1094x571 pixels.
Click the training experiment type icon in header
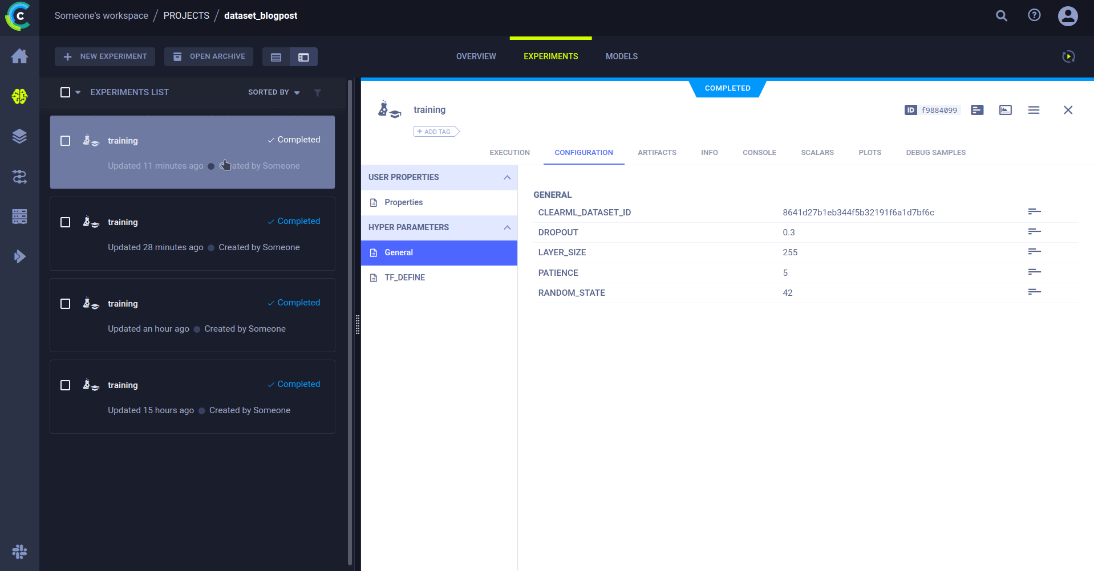point(390,109)
